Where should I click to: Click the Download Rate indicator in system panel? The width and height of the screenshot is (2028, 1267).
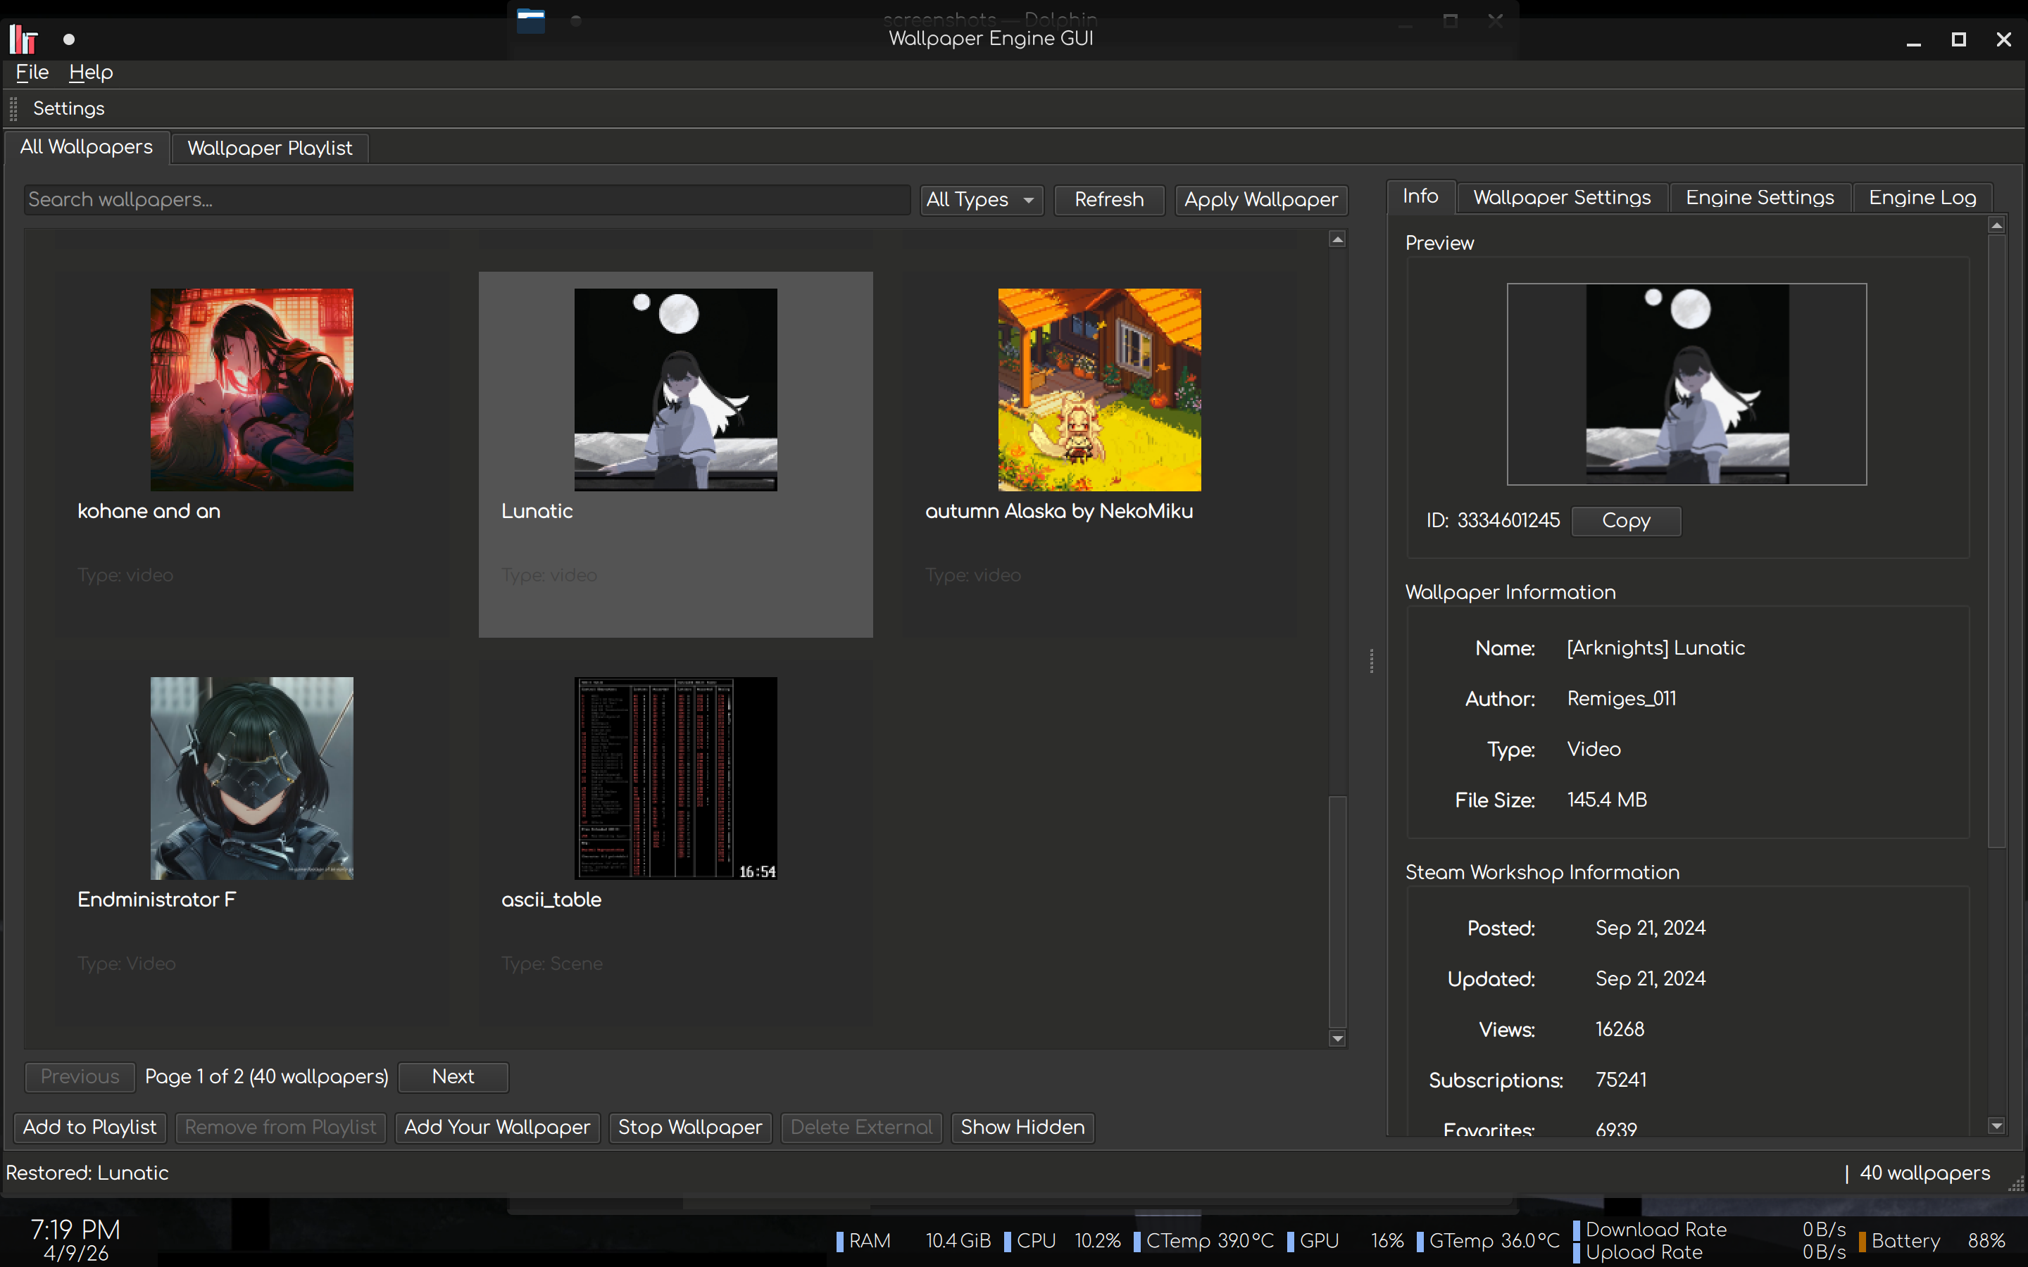point(1710,1229)
